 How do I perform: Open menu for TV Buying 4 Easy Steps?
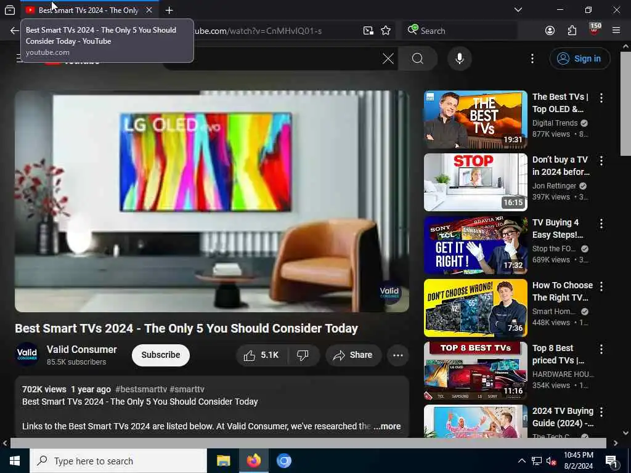601,224
